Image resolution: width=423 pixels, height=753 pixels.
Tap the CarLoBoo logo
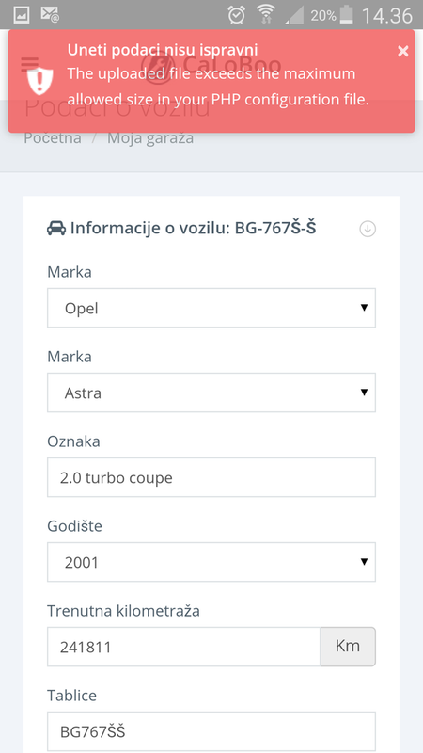[x=211, y=64]
